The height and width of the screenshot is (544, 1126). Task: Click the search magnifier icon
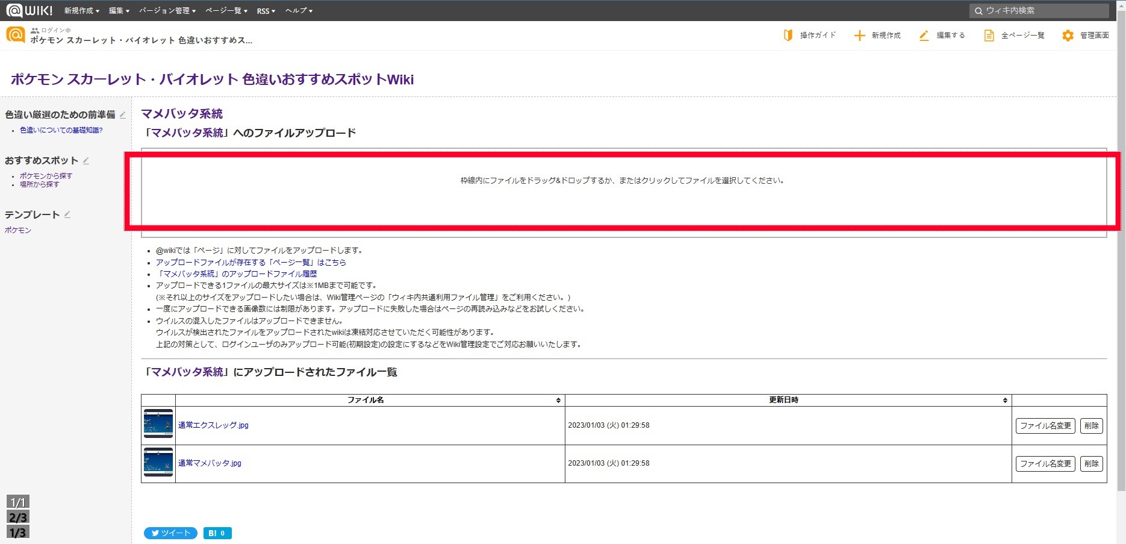tap(978, 11)
